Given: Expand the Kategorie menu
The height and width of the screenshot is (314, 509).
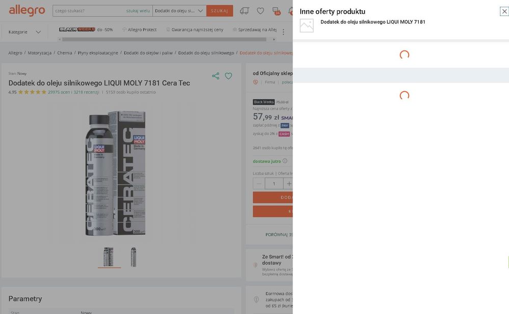Looking at the screenshot, I should 24,32.
